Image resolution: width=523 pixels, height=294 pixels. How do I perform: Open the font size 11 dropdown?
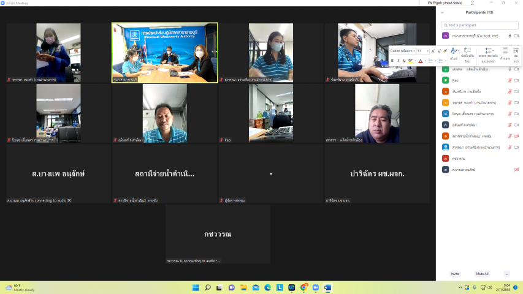(427, 51)
